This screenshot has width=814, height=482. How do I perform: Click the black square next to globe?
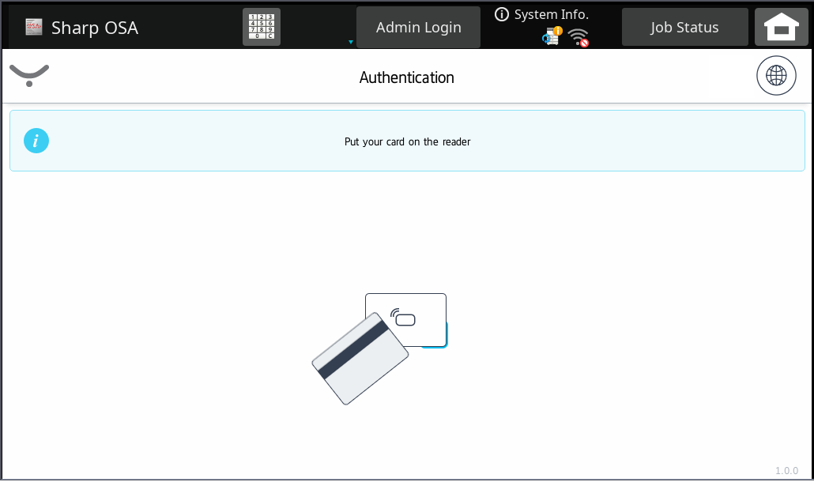(x=731, y=77)
